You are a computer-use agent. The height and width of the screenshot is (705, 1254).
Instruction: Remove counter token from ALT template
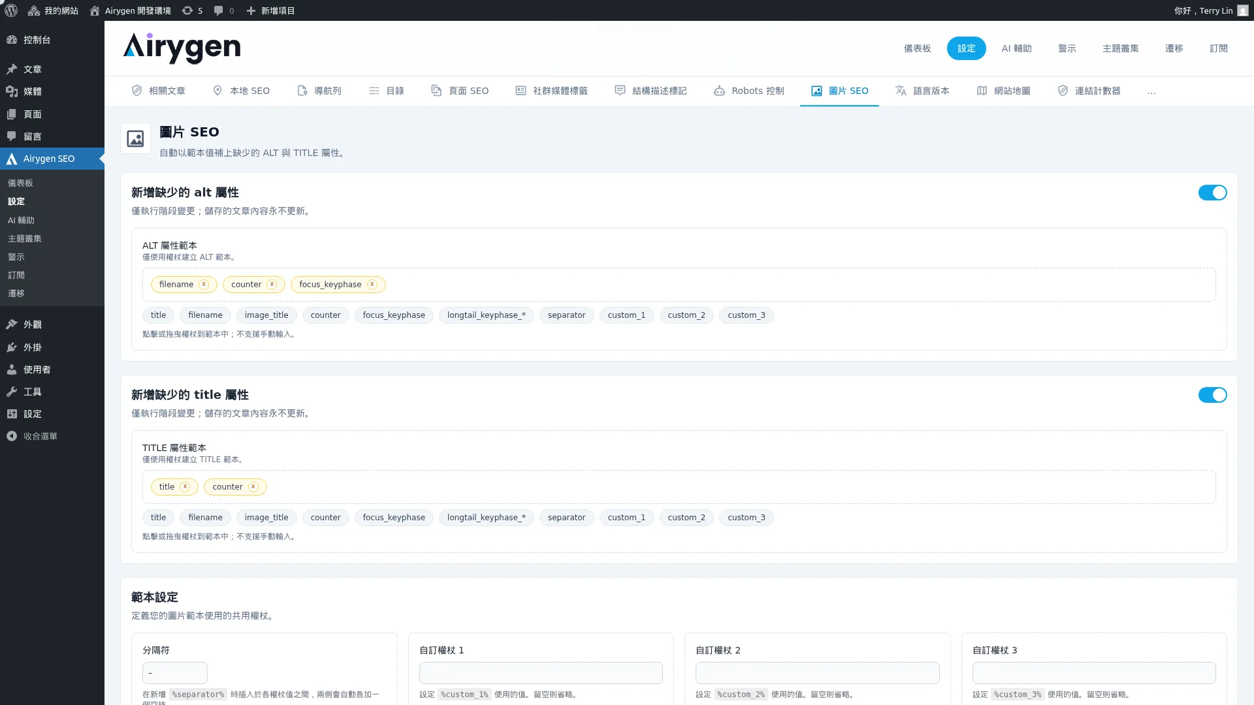(272, 285)
